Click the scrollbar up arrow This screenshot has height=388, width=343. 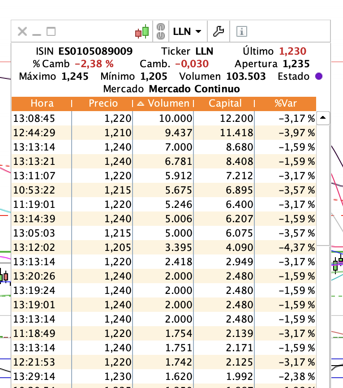coord(323,118)
